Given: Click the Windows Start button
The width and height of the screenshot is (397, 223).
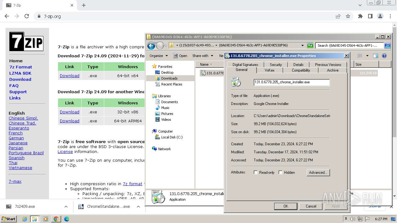Looking at the screenshot, I should [9, 219].
